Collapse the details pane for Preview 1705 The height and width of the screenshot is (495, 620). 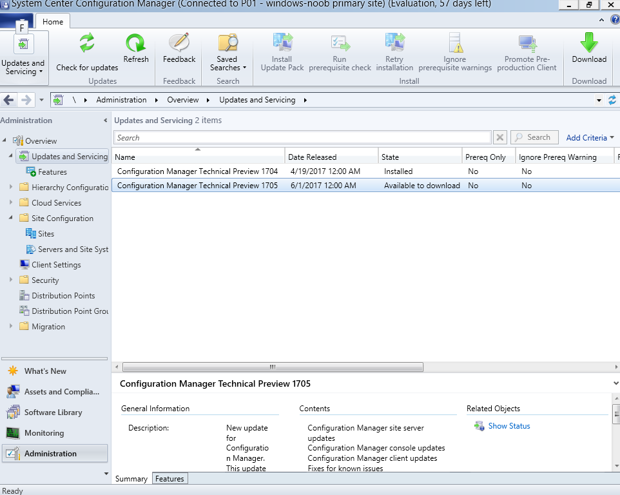(x=615, y=383)
